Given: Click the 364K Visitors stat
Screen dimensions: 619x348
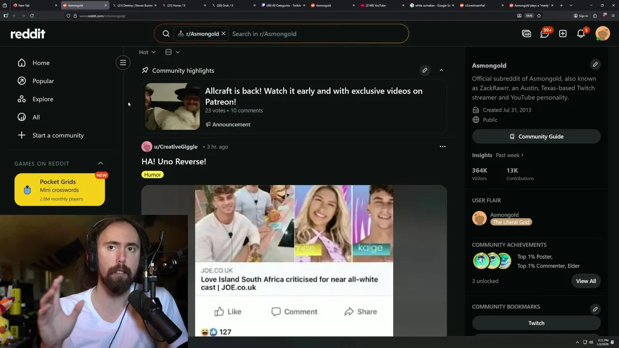Looking at the screenshot, I should pos(480,174).
